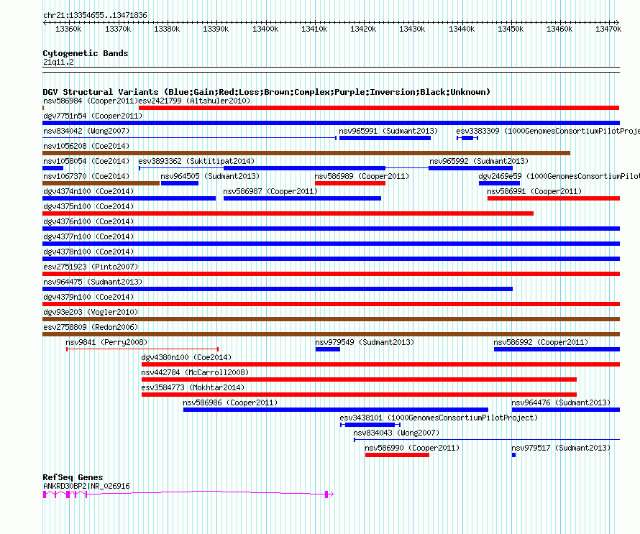
Task: Open the ANKRD30BP2|NR_026916 gene label
Action: click(x=86, y=487)
